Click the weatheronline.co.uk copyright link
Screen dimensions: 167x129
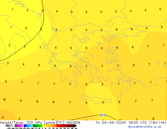click(x=145, y=127)
